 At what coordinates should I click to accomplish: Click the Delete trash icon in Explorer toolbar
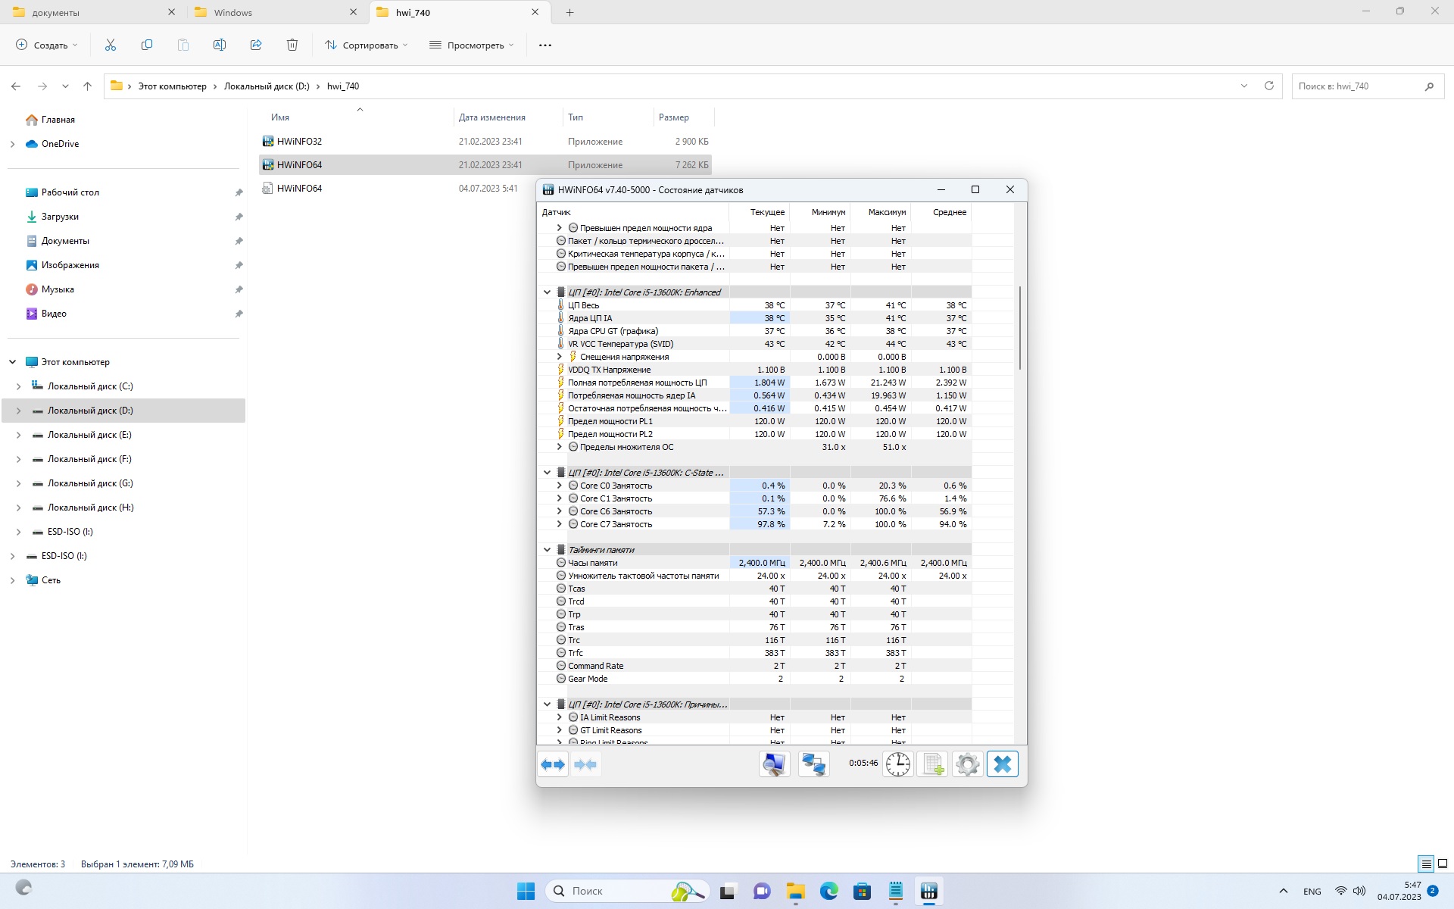coord(292,45)
